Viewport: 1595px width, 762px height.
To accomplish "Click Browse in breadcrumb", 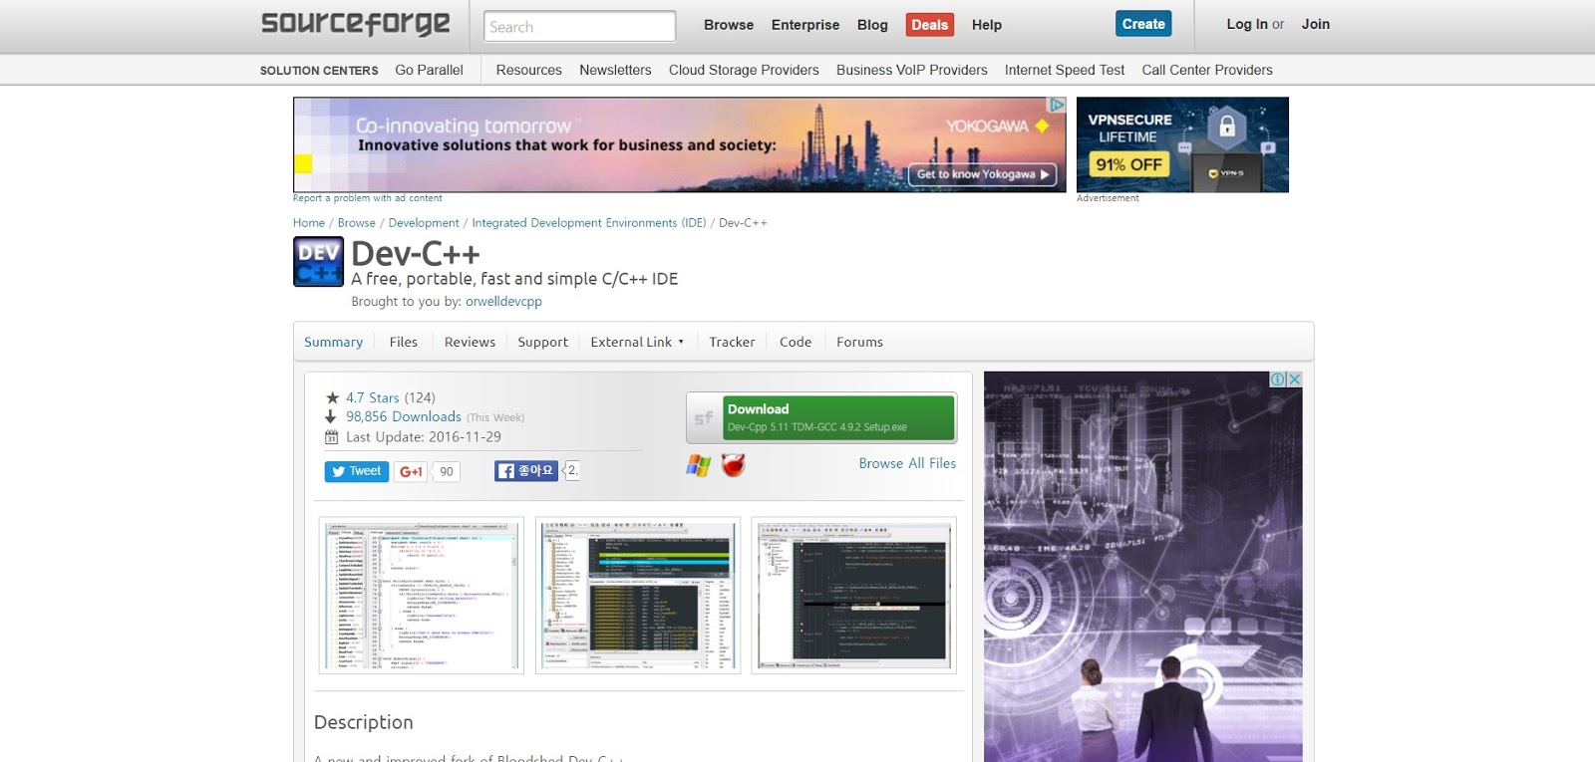I will pyautogui.click(x=357, y=223).
